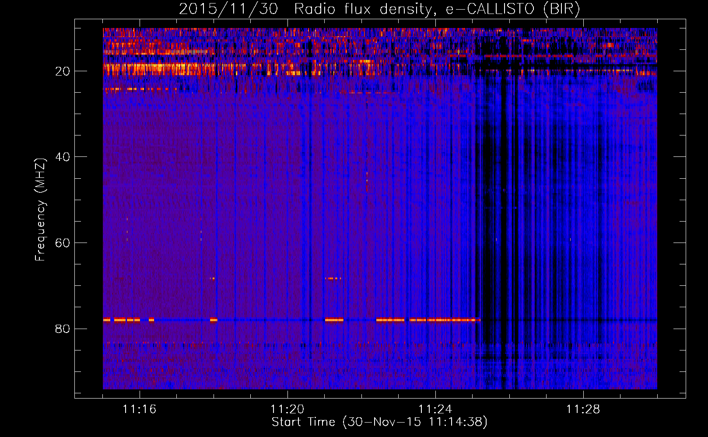
Task: Click the "11:16" time tick label
Action: tap(140, 409)
